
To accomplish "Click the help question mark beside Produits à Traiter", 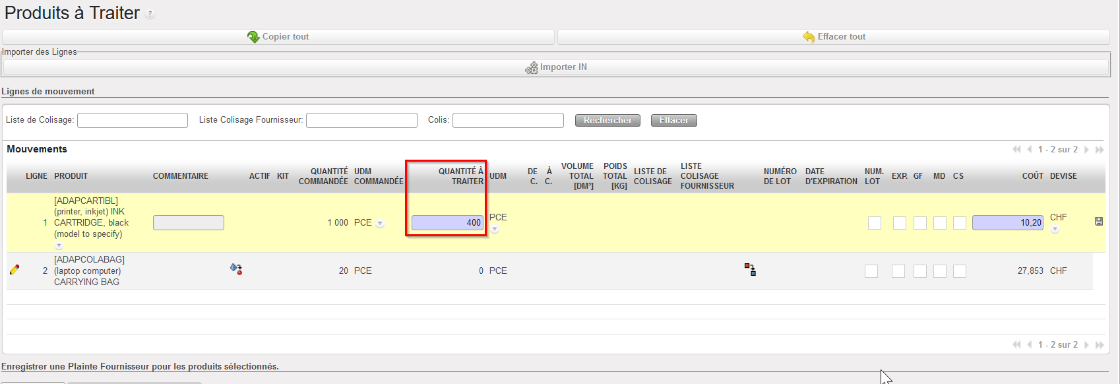I will 150,15.
